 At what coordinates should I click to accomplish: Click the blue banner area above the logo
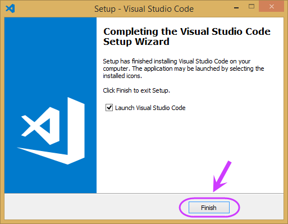(51, 56)
